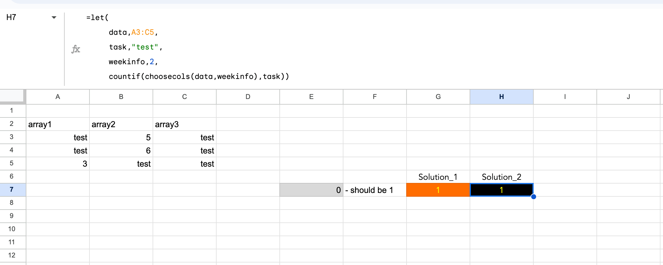Click the '- should be 1' cell
Viewport: 663px width, 265px height.
(375, 190)
